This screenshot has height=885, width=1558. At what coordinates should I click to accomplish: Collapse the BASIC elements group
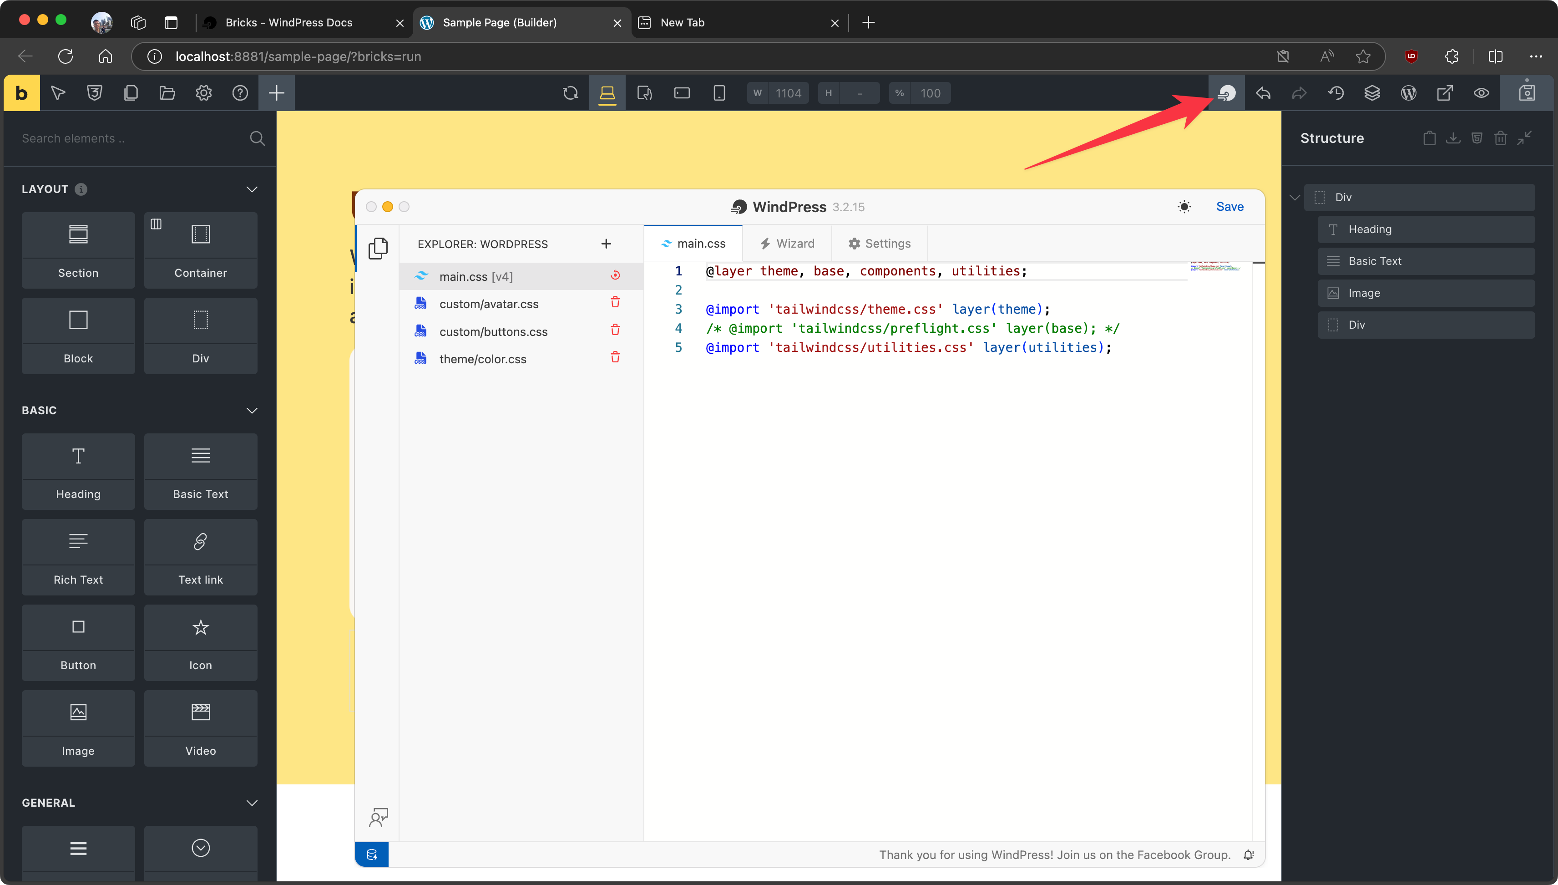pyautogui.click(x=252, y=410)
